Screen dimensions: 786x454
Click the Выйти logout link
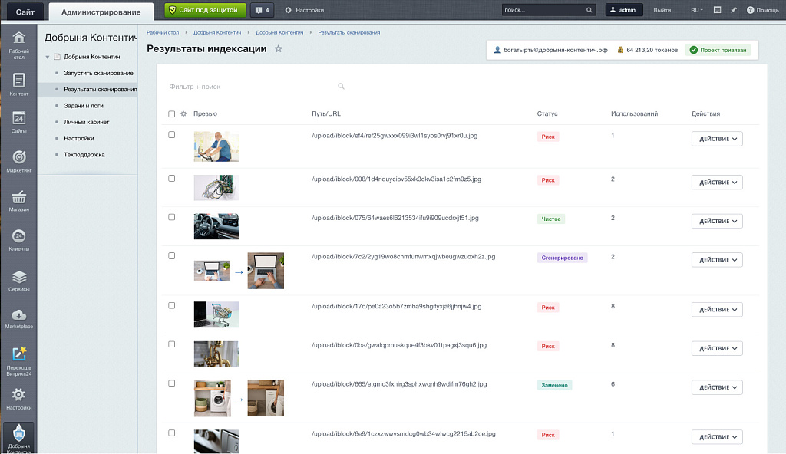click(x=662, y=10)
